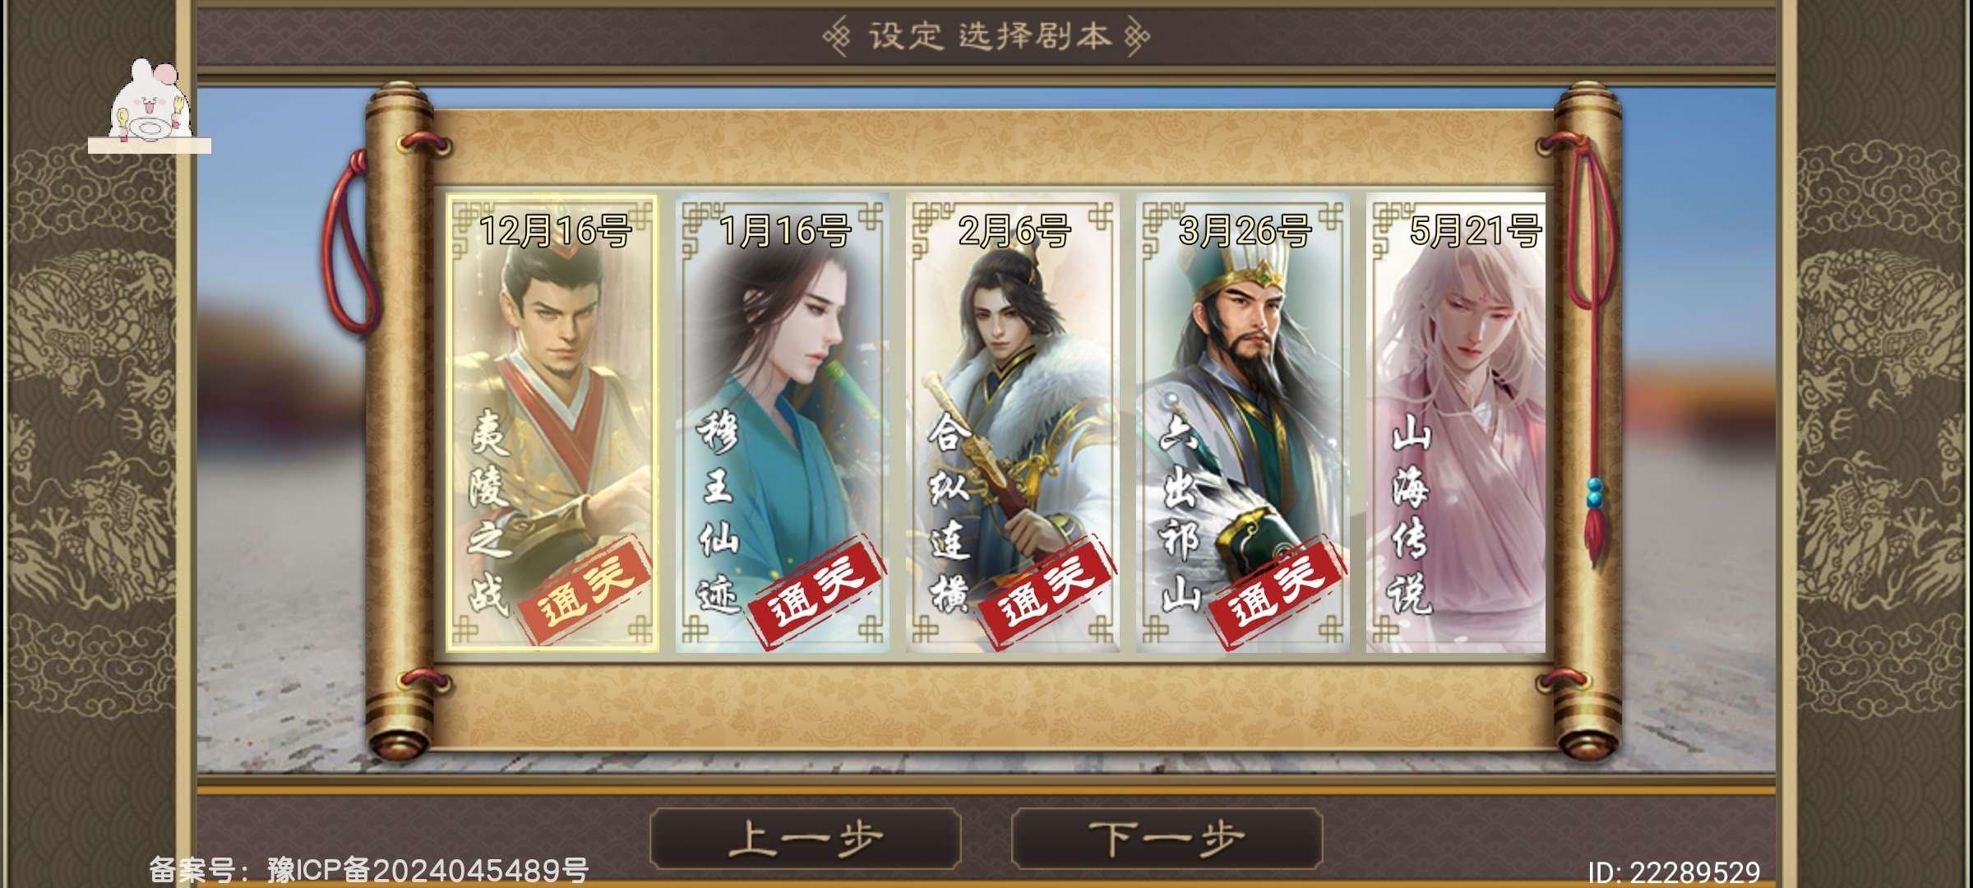Choose the 穆王仙迹 scenario card
This screenshot has height=888, width=1973.
pos(783,423)
